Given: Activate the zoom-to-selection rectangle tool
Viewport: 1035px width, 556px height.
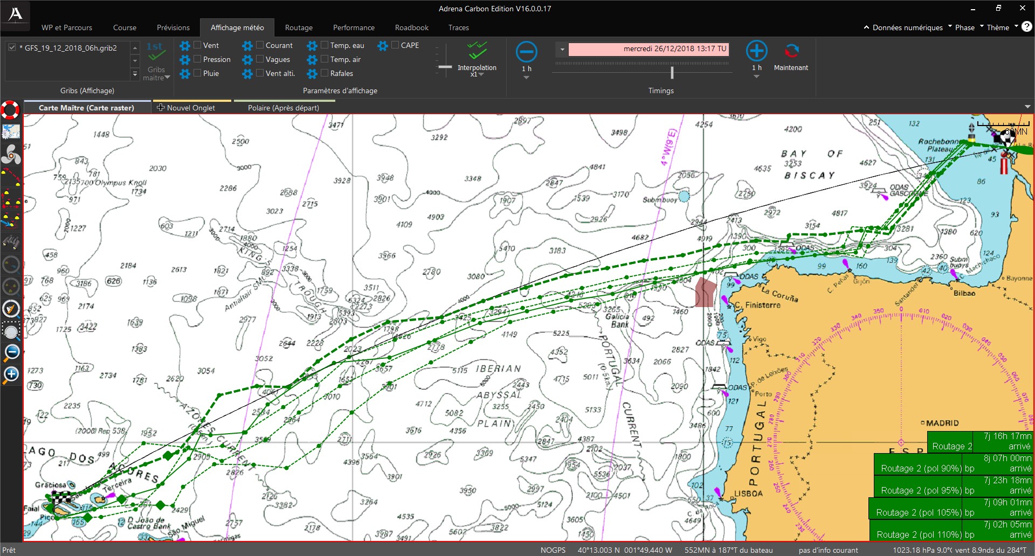Looking at the screenshot, I should pyautogui.click(x=11, y=330).
